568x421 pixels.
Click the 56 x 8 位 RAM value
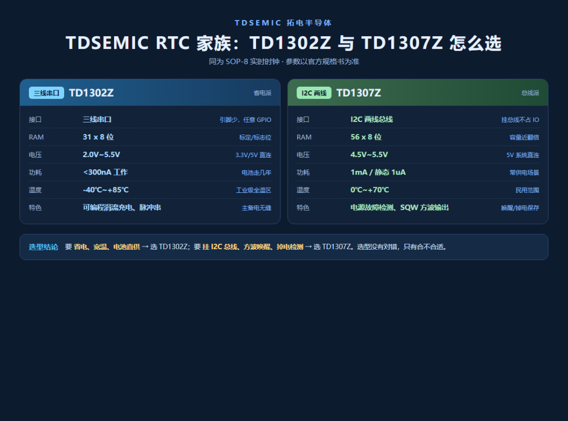[366, 137]
